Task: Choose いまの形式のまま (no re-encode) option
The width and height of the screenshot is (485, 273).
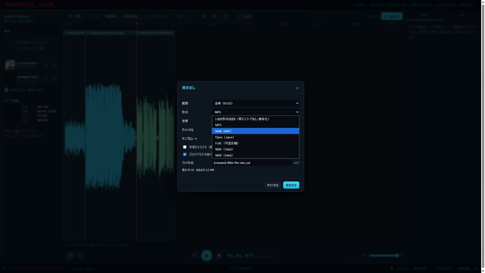Action: [x=256, y=119]
